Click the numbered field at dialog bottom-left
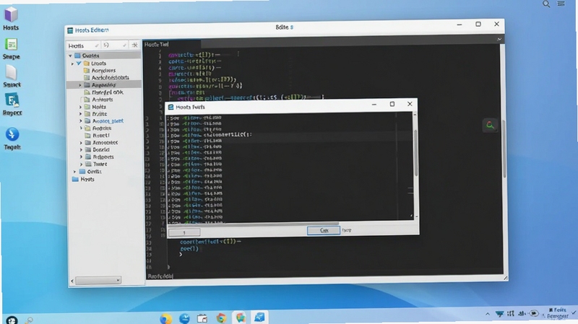The height and width of the screenshot is (324, 578). coord(184,232)
